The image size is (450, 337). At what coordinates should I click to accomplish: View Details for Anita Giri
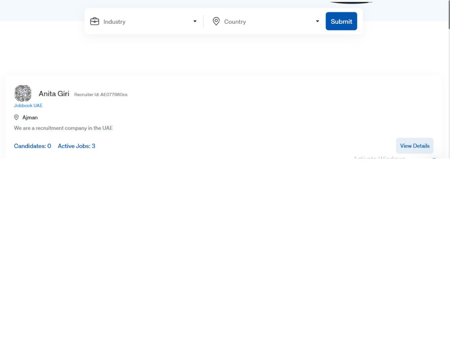(x=415, y=146)
